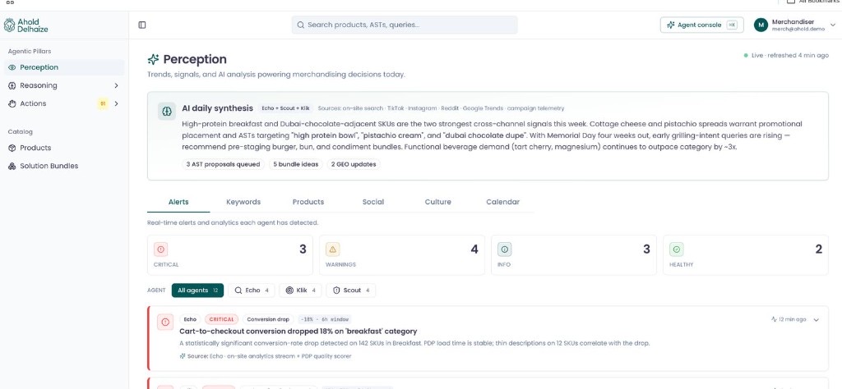Open the Calendar tab

(502, 202)
